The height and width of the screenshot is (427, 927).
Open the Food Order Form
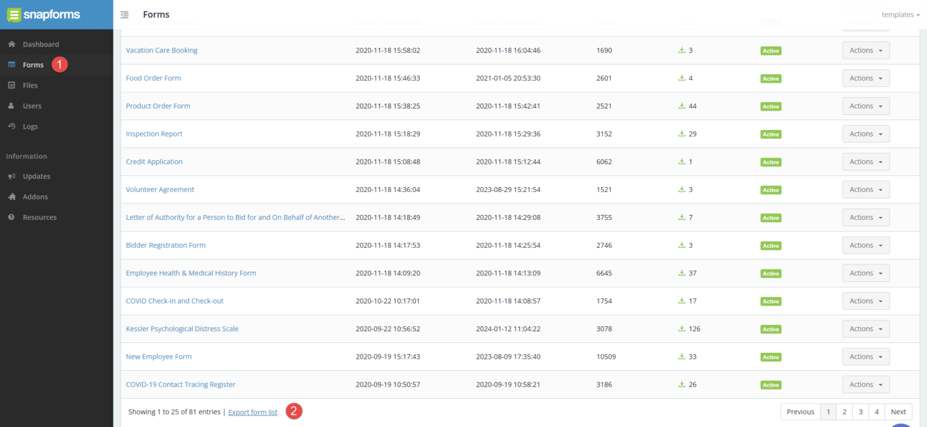pos(153,78)
